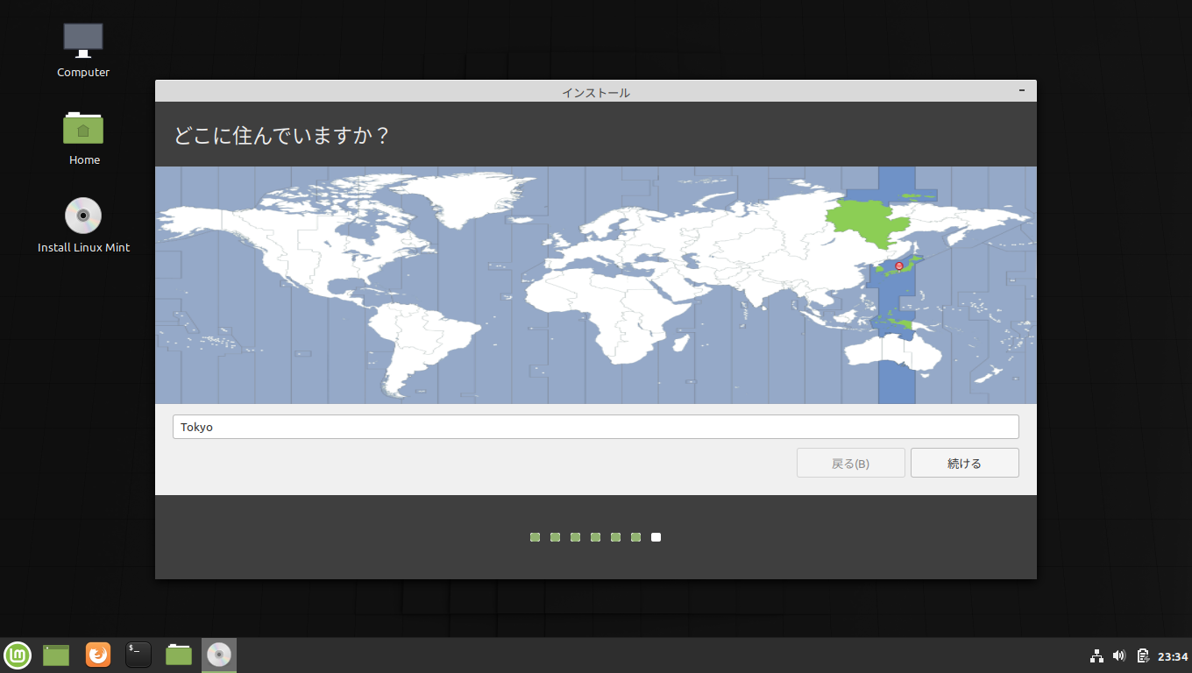1192x673 pixels.
Task: Open the terminal from the taskbar
Action: [x=138, y=655]
